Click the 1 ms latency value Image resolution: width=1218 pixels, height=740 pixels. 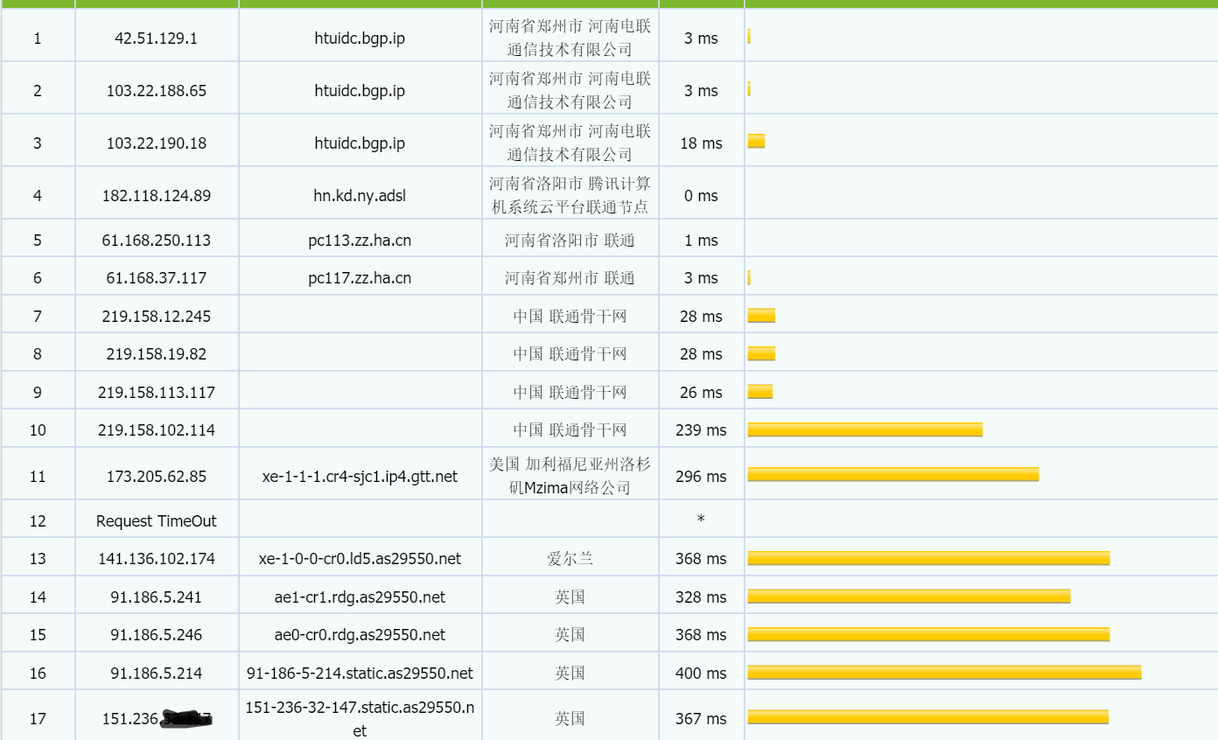click(701, 241)
